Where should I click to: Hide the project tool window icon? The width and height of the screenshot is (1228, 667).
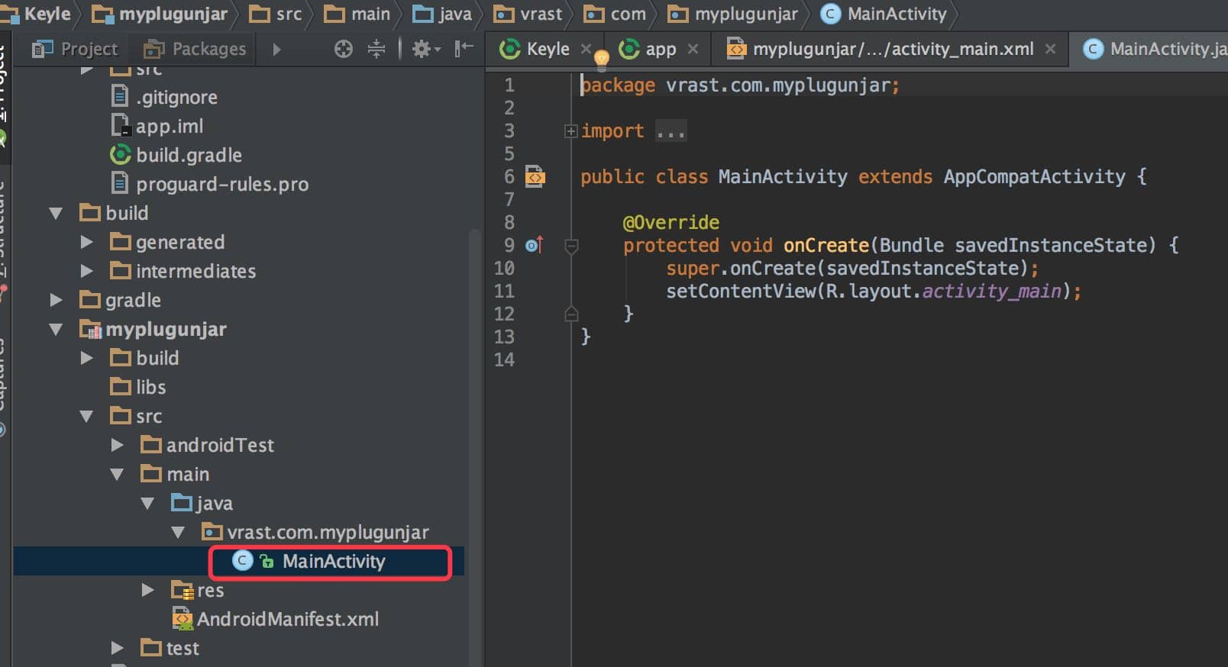464,49
